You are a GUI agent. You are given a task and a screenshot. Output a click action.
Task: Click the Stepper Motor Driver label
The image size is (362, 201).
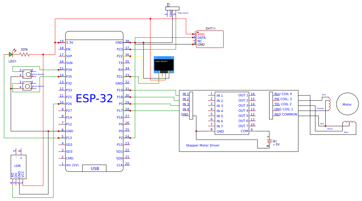(x=203, y=145)
